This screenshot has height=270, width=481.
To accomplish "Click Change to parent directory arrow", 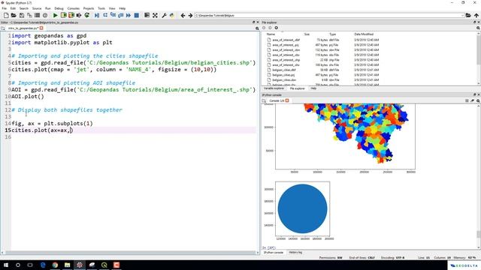I will [476, 15].
